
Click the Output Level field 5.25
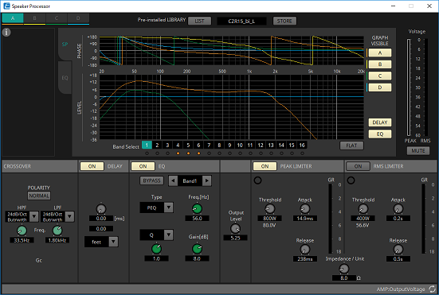tap(236, 238)
